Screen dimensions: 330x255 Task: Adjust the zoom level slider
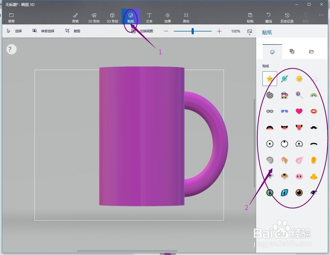[192, 31]
